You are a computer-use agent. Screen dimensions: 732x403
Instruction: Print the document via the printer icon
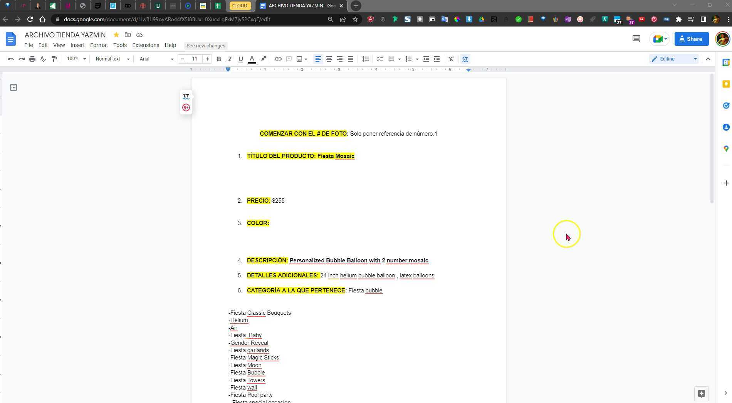(32, 59)
